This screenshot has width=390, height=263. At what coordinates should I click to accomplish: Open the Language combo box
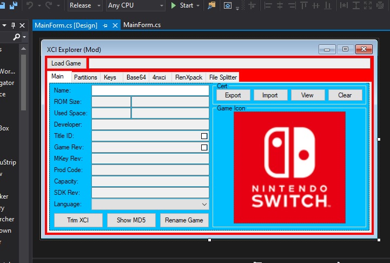pos(150,204)
